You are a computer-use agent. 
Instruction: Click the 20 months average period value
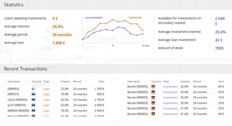62,35
